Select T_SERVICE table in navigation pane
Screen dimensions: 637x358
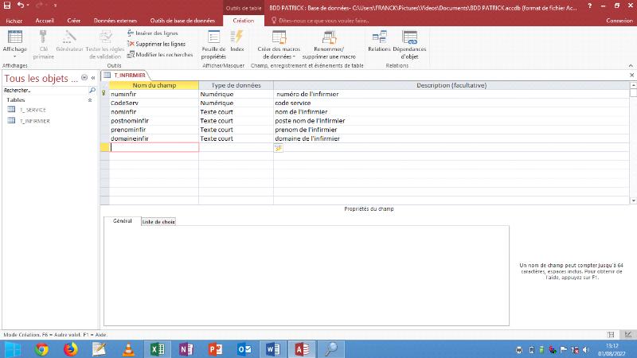coord(32,110)
